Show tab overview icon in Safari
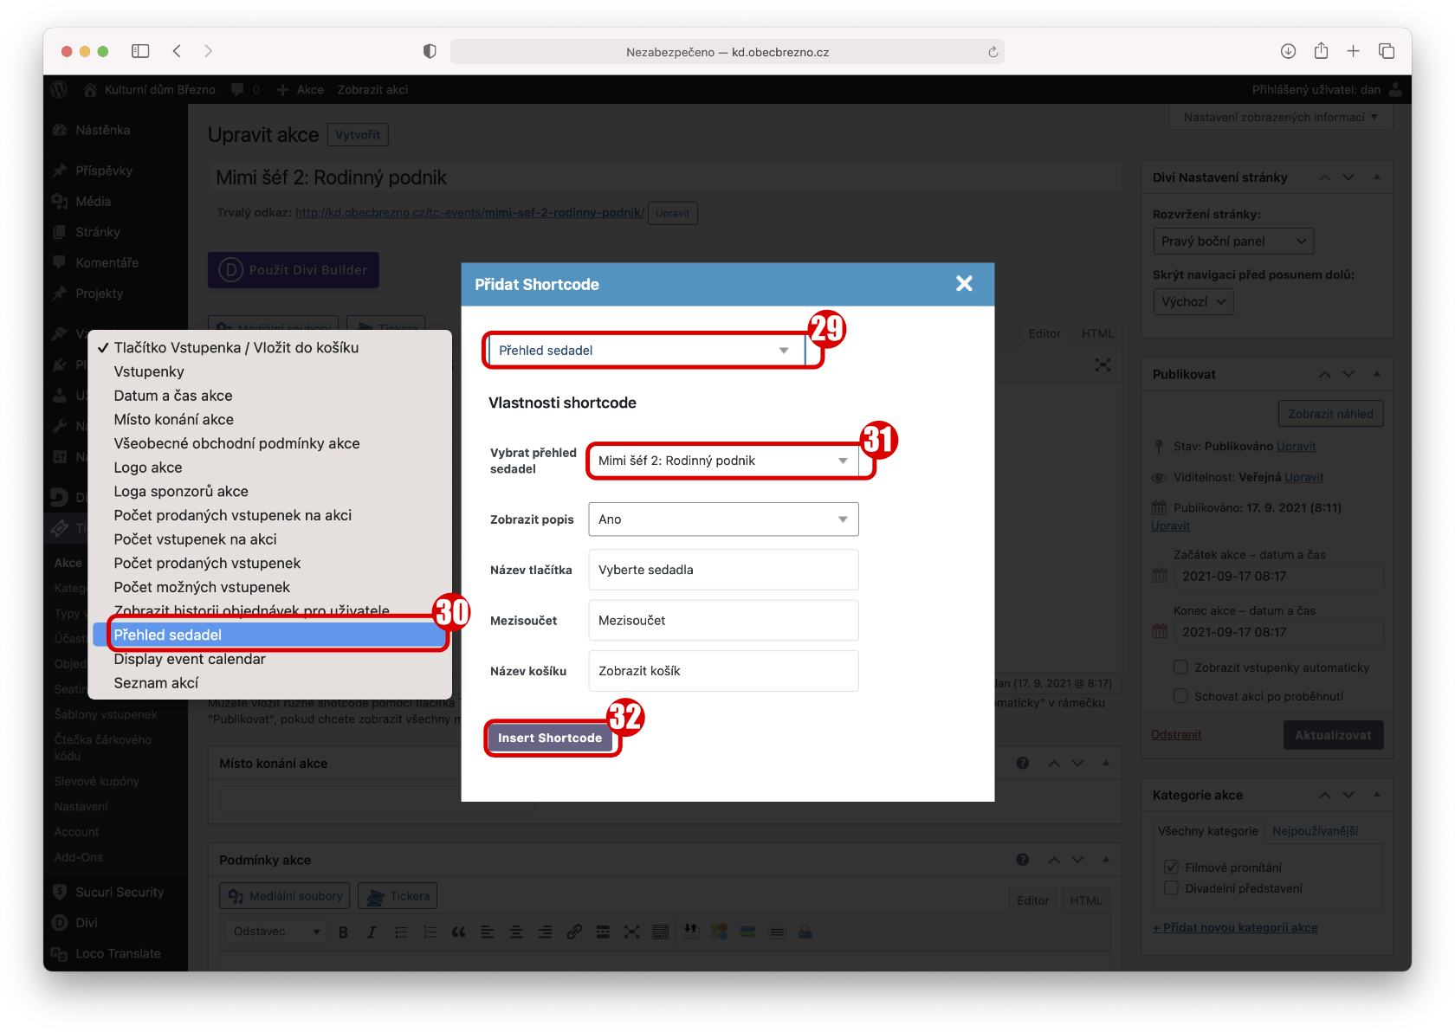This screenshot has width=1455, height=1032. 1387,51
